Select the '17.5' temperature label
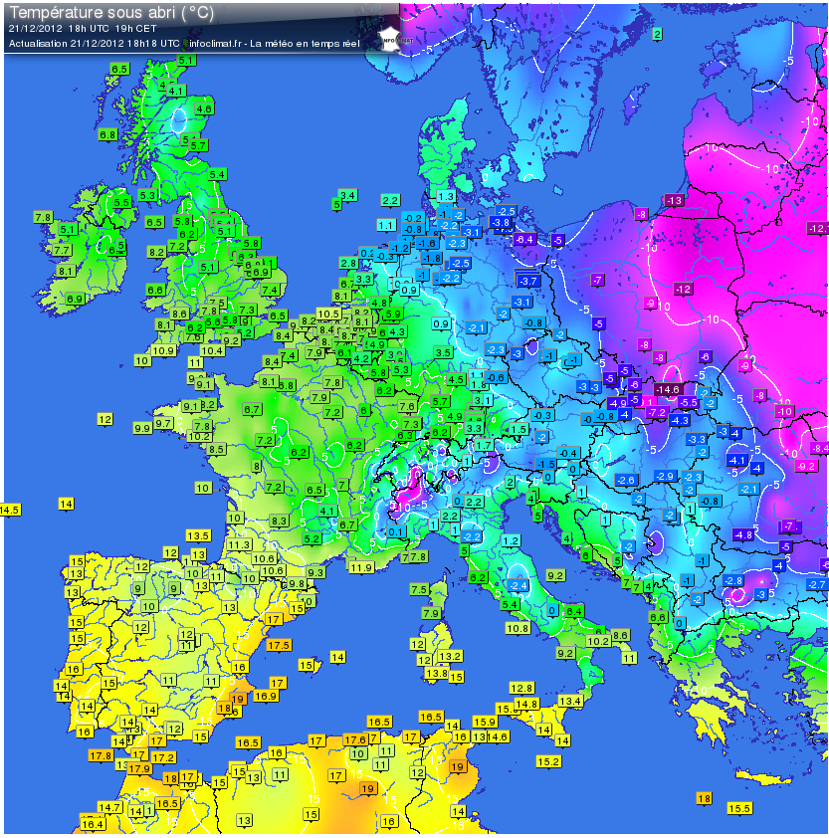Viewport: 829px width, 838px height. (279, 645)
